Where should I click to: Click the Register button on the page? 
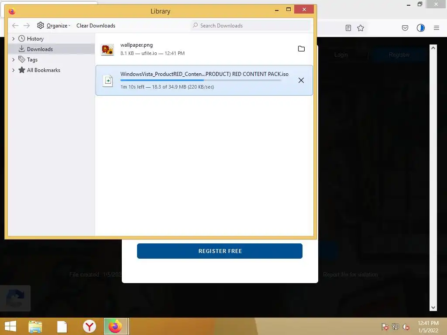[x=399, y=55]
